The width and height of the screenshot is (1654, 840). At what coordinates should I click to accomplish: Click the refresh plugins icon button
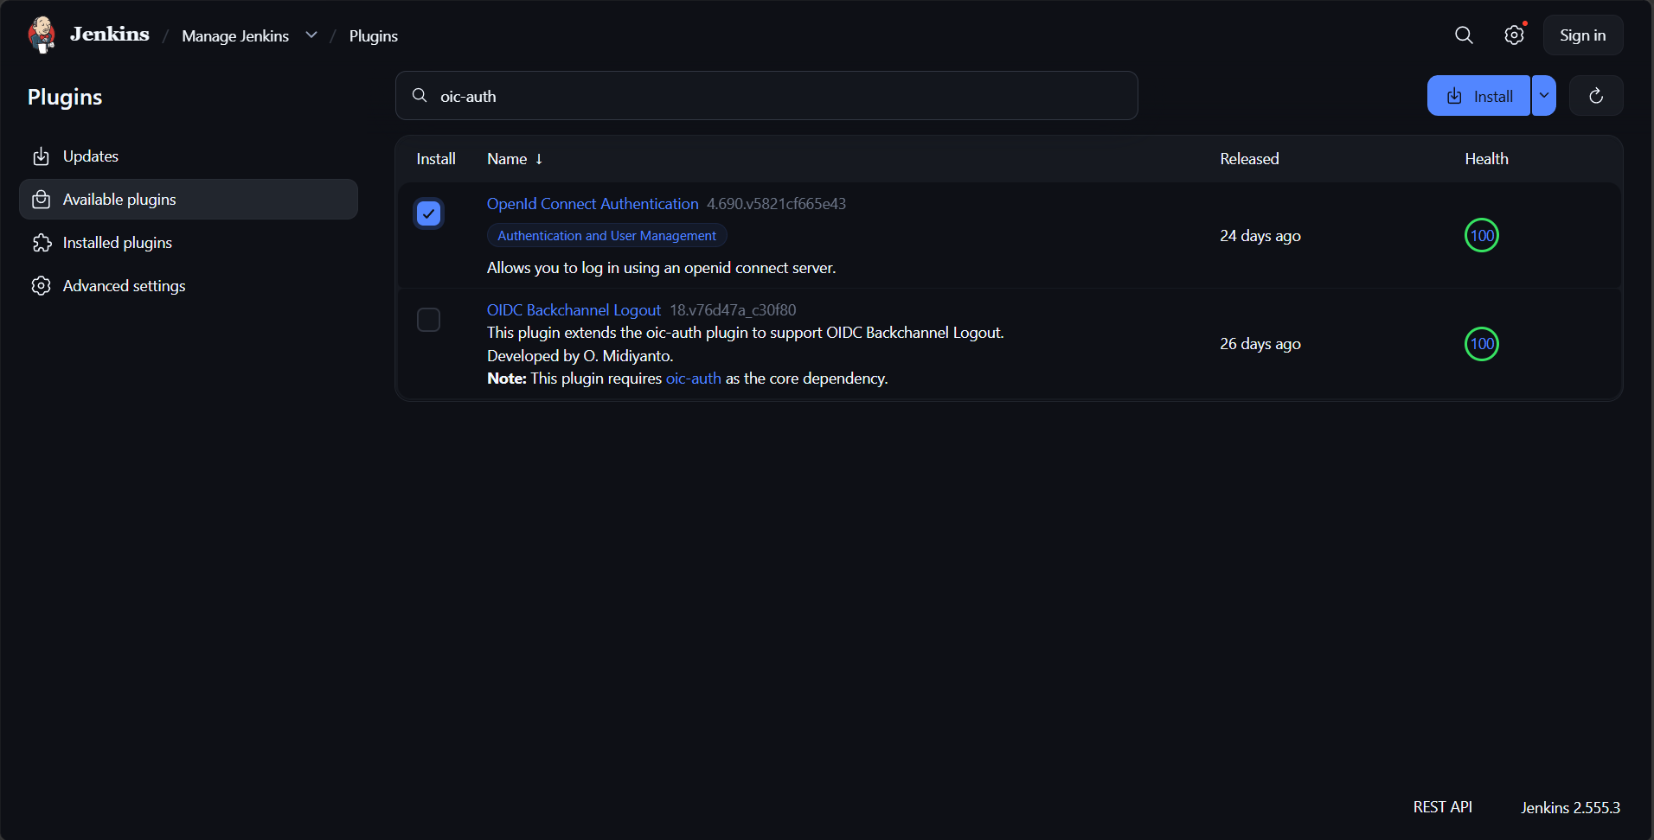coord(1596,96)
